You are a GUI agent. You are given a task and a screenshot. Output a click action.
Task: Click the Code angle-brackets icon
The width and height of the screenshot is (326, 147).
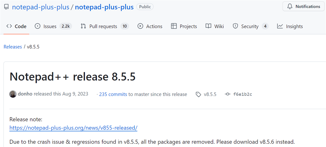[x=9, y=26]
